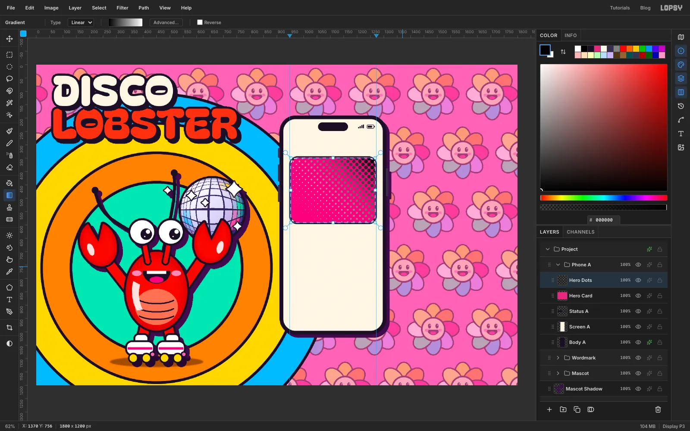Viewport: 690px width, 431px height.
Task: Swap foreground and background colors
Action: (x=563, y=52)
